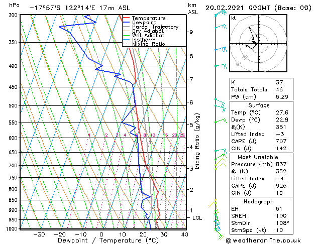
Task: Click the wind barb near 650 hPa
Action: pyautogui.click(x=221, y=151)
